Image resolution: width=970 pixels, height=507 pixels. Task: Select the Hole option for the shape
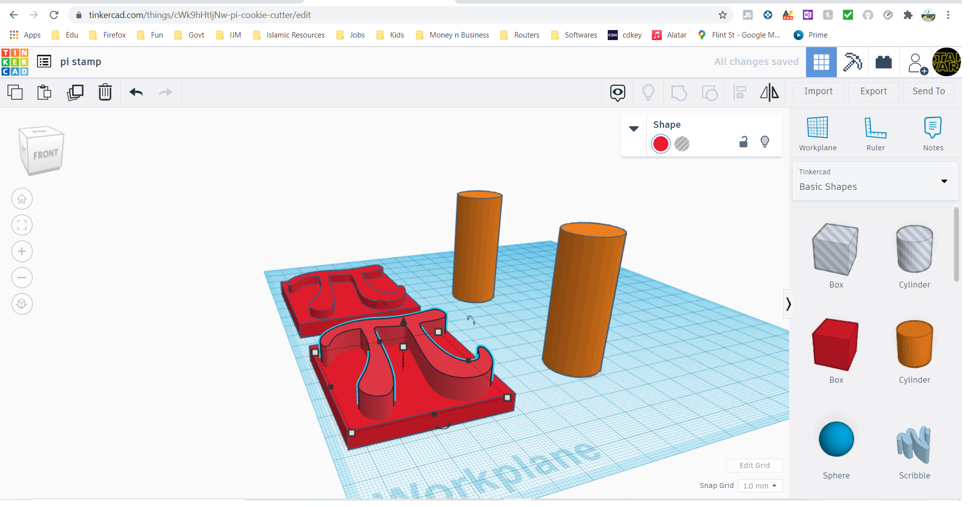tap(682, 144)
